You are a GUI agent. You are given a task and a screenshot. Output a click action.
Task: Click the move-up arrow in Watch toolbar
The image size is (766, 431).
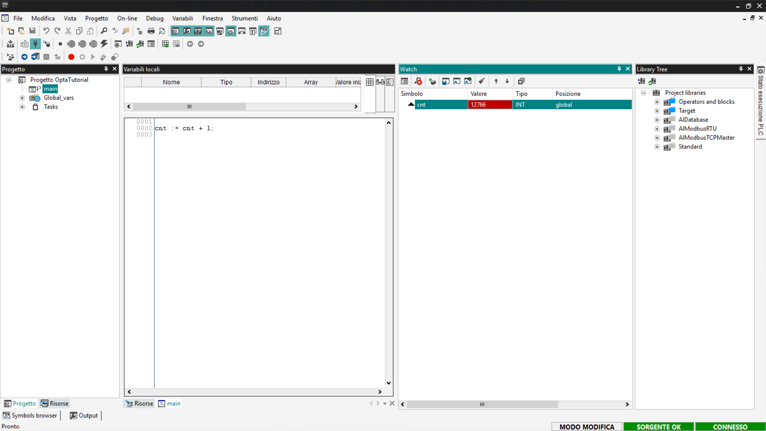click(x=496, y=81)
